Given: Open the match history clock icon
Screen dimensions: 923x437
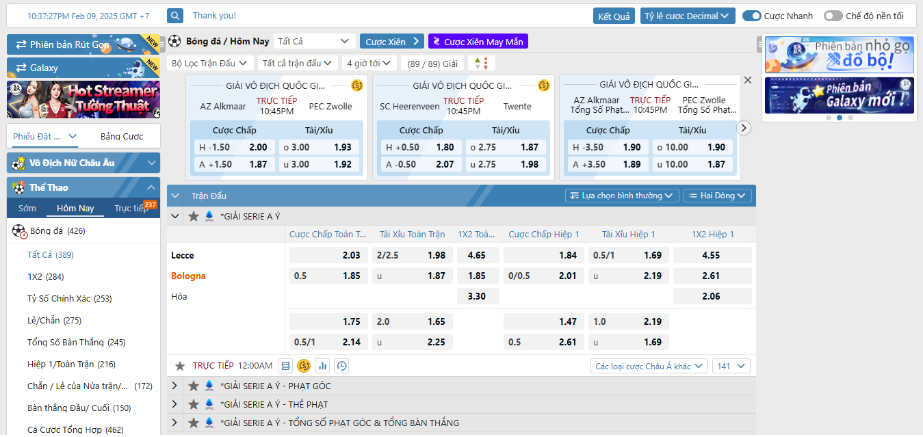Looking at the screenshot, I should 341,366.
